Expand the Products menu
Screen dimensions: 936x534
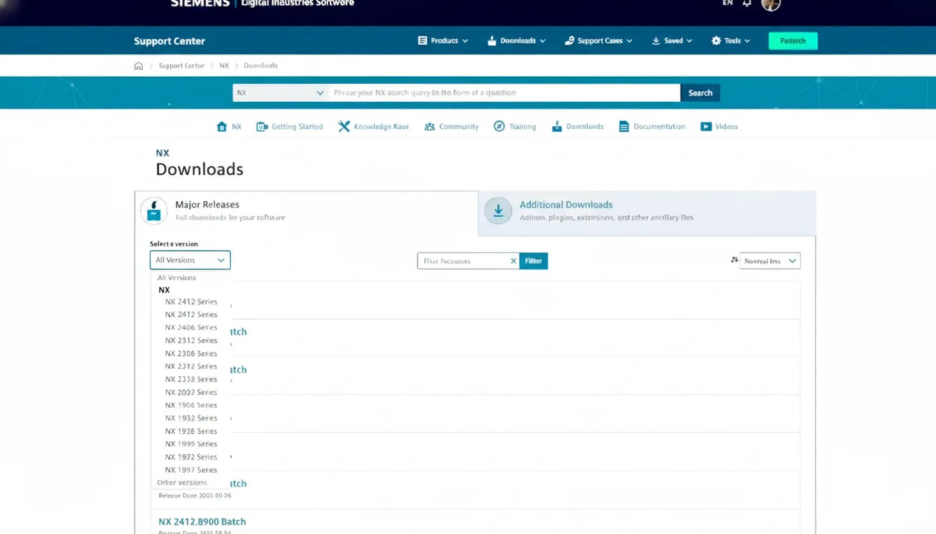coord(443,41)
